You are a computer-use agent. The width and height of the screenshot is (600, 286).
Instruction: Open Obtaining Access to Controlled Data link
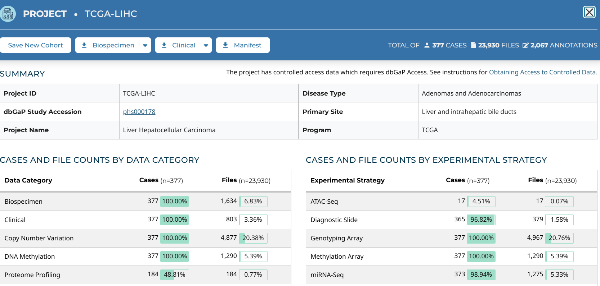543,72
